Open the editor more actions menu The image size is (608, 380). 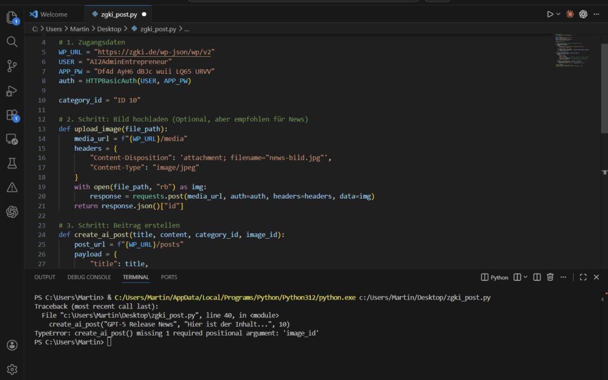[x=596, y=14]
